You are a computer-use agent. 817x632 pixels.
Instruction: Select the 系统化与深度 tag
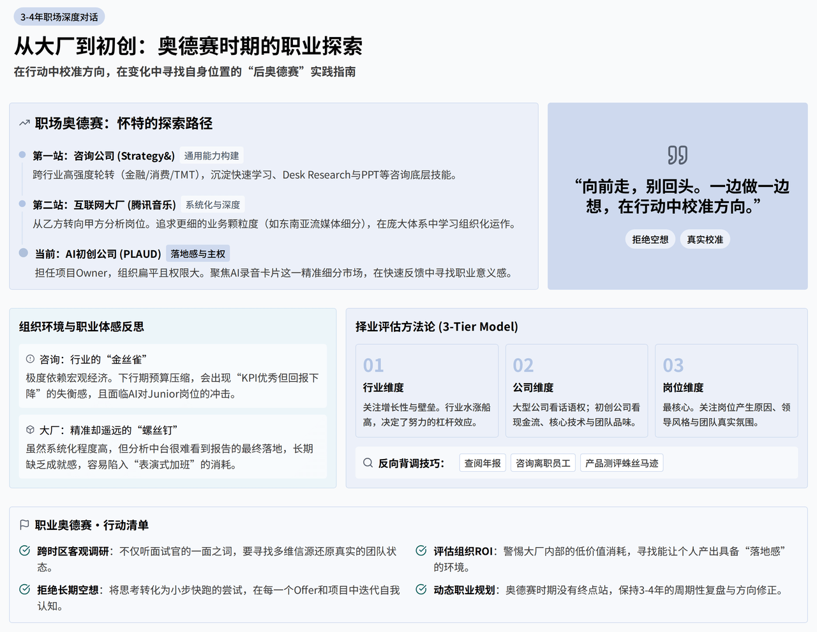pos(213,205)
